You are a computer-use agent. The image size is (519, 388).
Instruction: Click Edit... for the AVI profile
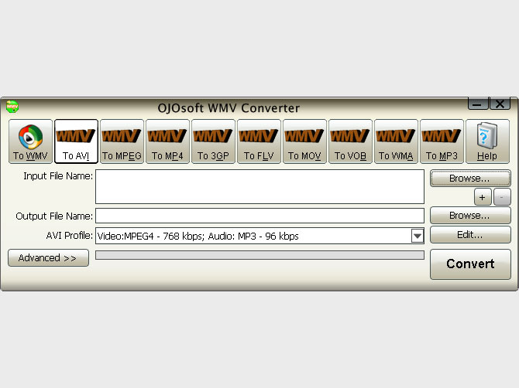[470, 234]
